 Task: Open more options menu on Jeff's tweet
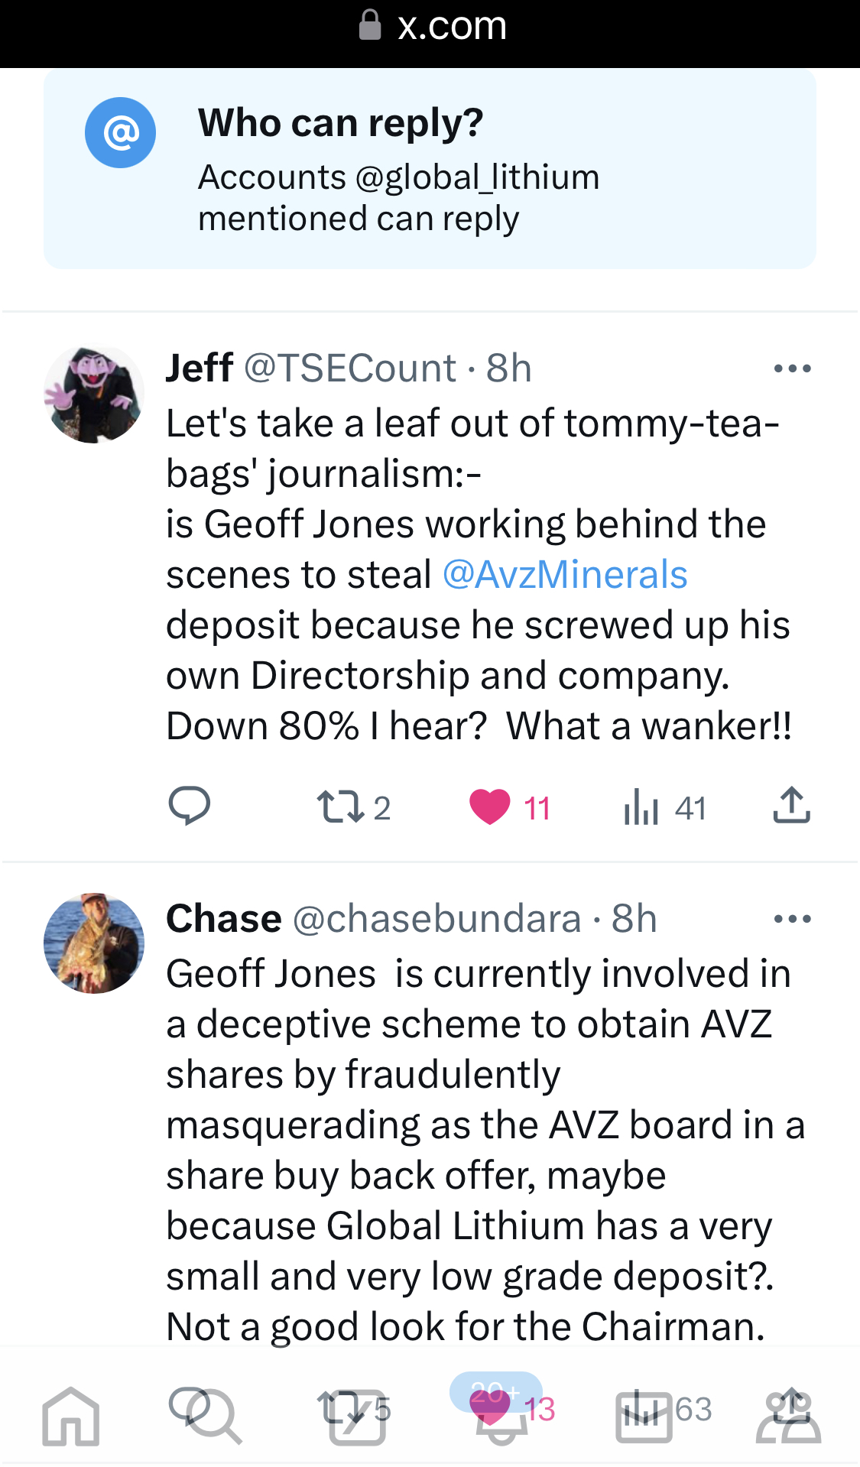(x=792, y=369)
